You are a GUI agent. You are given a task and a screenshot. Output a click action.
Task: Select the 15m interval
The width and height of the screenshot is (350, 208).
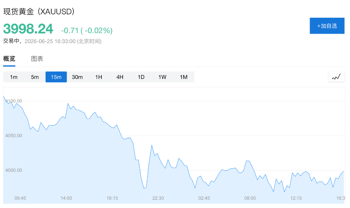click(x=56, y=77)
